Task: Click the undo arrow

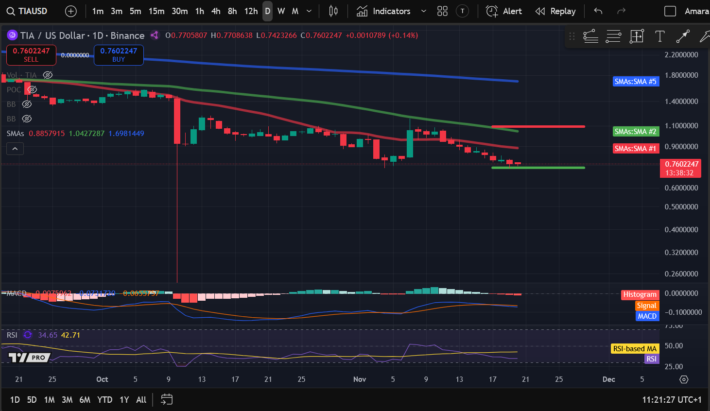Action: click(598, 11)
